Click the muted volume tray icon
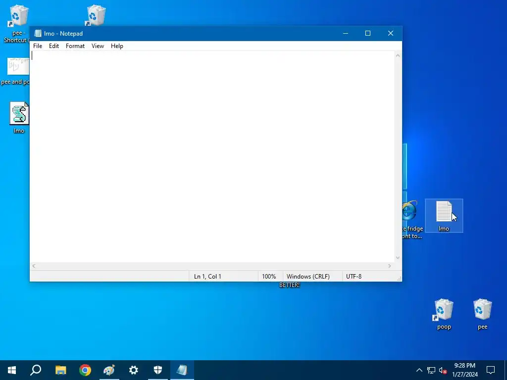Viewport: 507px width, 380px height. (443, 370)
